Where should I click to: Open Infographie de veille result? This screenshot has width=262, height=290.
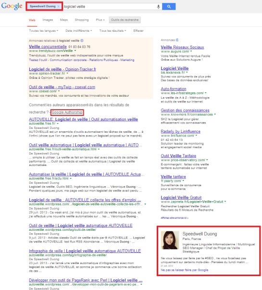[85, 251]
